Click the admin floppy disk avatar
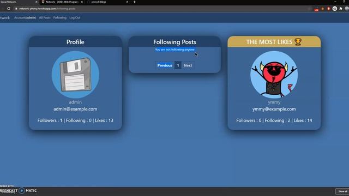This screenshot has width=349, height=196. click(x=75, y=75)
